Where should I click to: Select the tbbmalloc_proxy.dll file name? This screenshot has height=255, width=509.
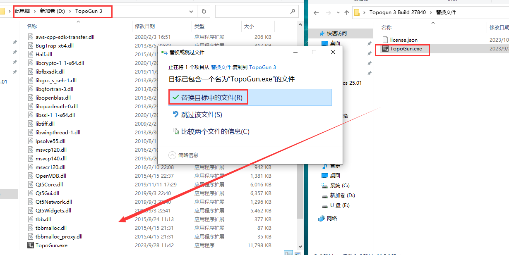coord(59,236)
